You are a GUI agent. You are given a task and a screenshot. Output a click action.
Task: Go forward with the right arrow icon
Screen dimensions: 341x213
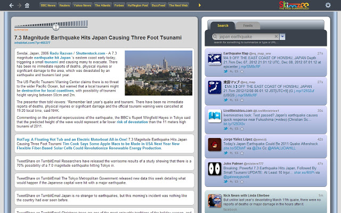19,5
